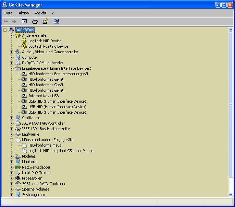
Task: Expand the Prozessoren branch
Action: point(11,178)
